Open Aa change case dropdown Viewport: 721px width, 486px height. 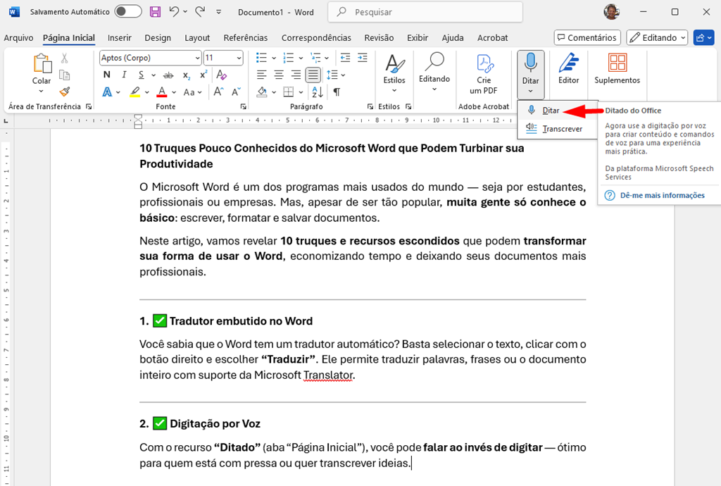coord(193,92)
